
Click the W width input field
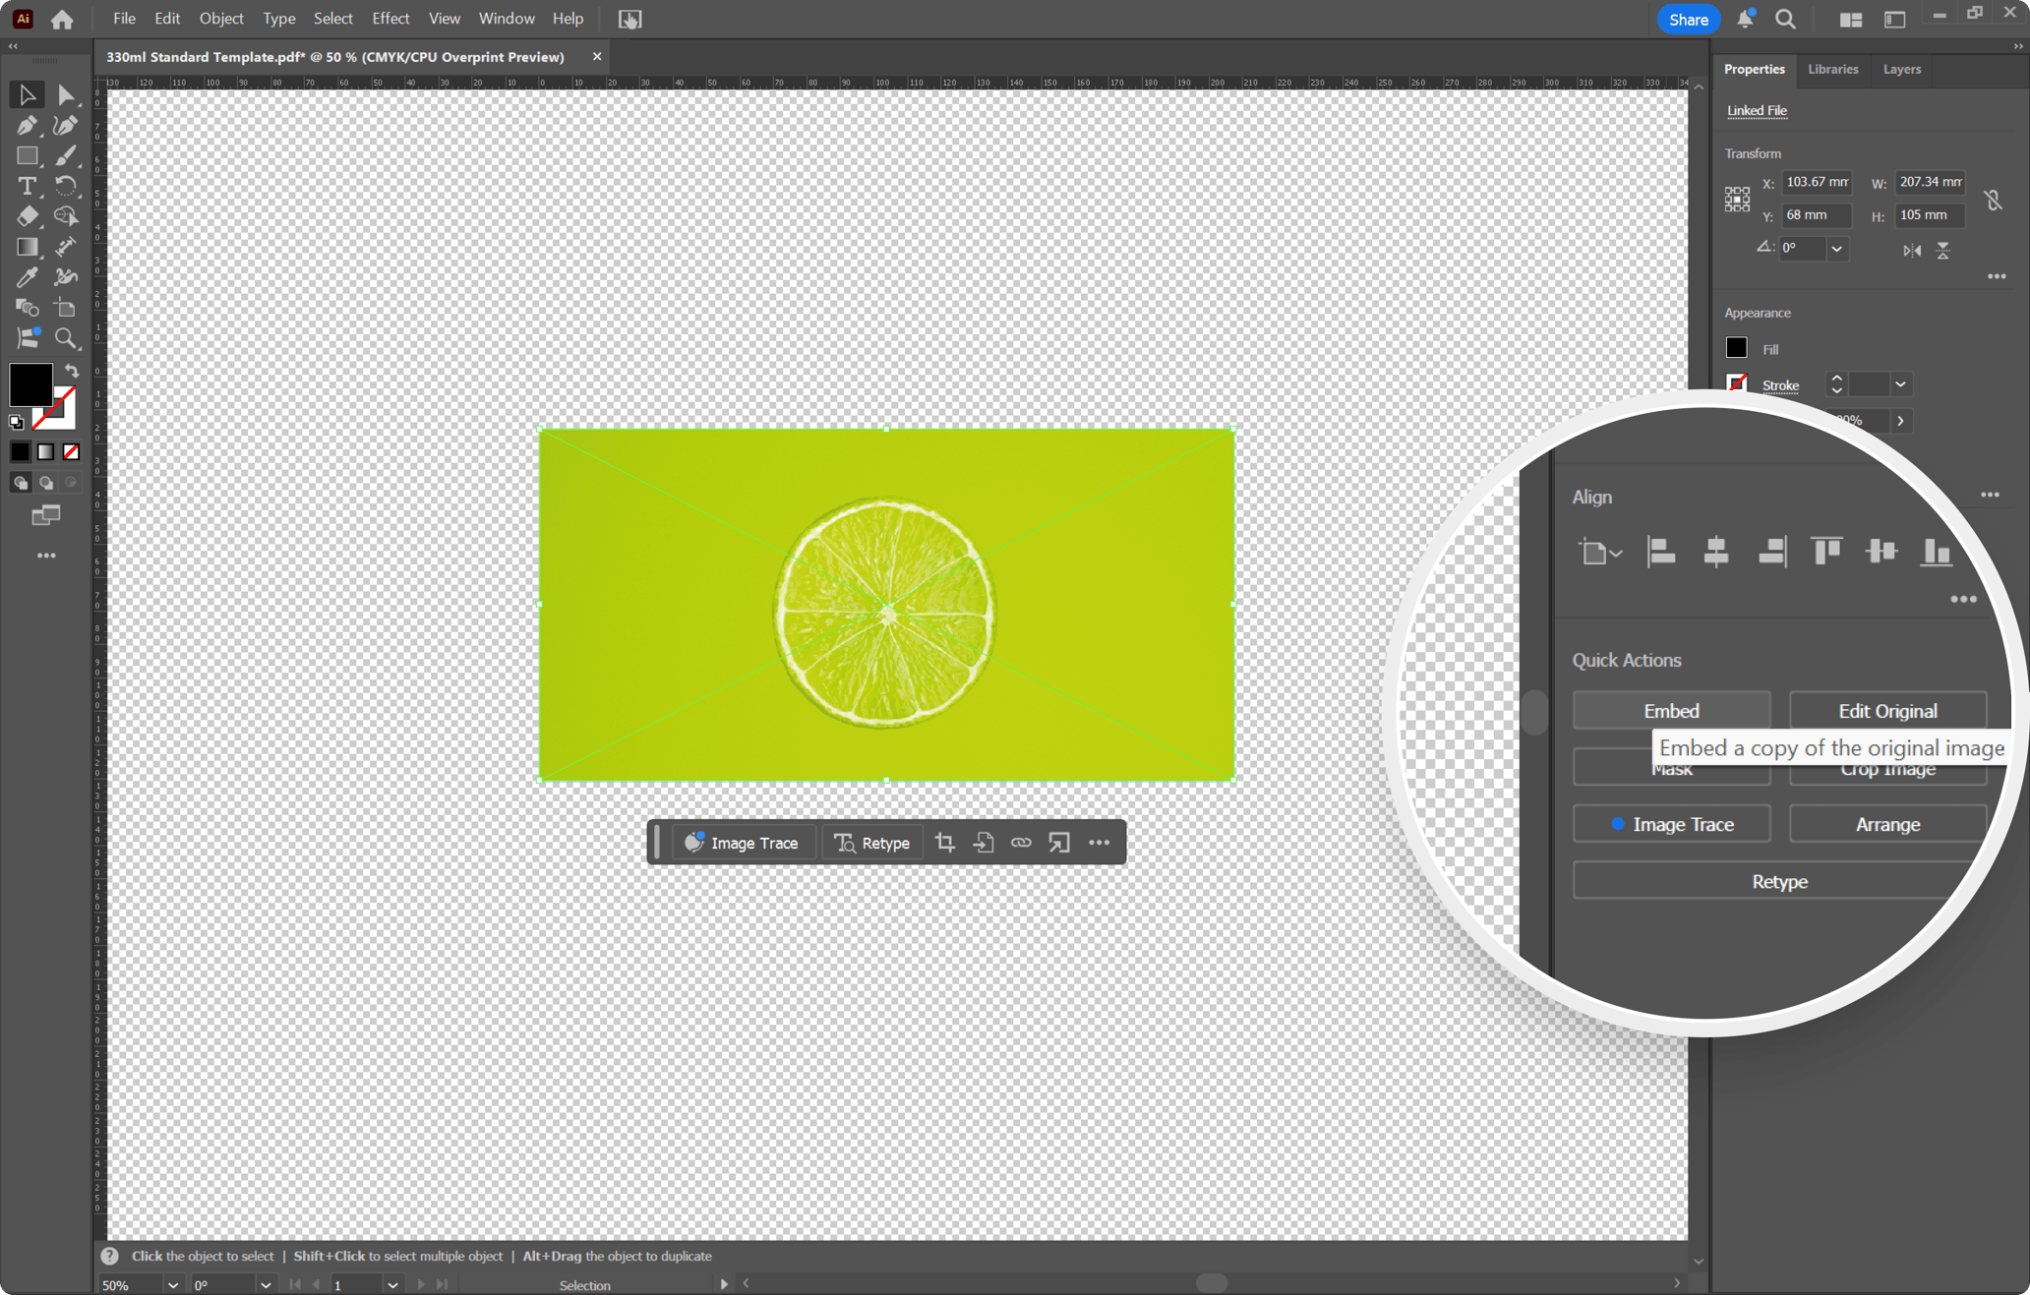(1929, 182)
